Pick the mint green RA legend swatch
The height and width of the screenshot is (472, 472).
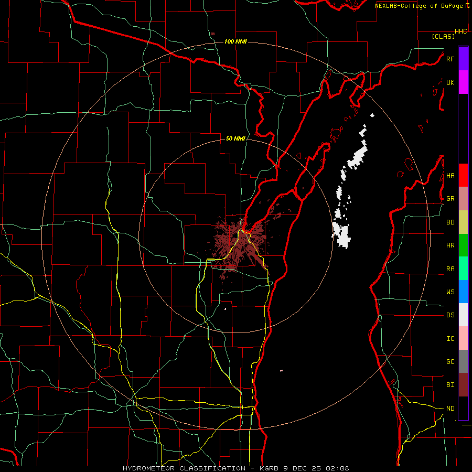(x=463, y=269)
